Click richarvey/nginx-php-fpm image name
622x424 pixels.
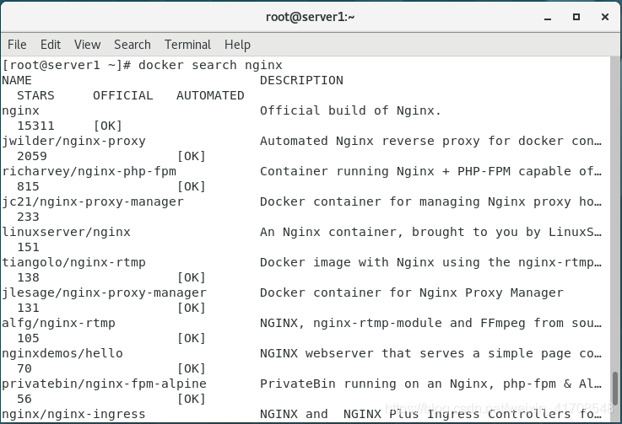(x=89, y=172)
